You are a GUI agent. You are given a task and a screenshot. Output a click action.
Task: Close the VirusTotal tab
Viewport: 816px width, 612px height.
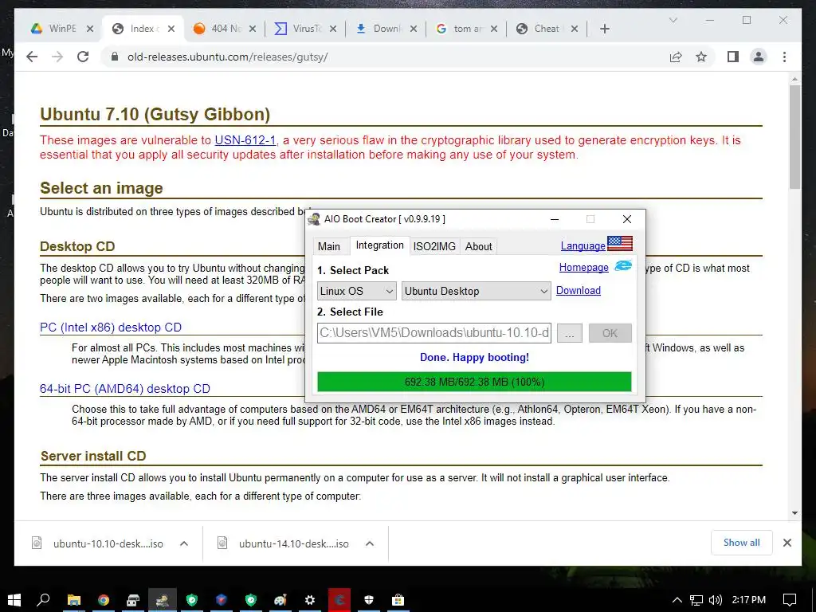333,29
